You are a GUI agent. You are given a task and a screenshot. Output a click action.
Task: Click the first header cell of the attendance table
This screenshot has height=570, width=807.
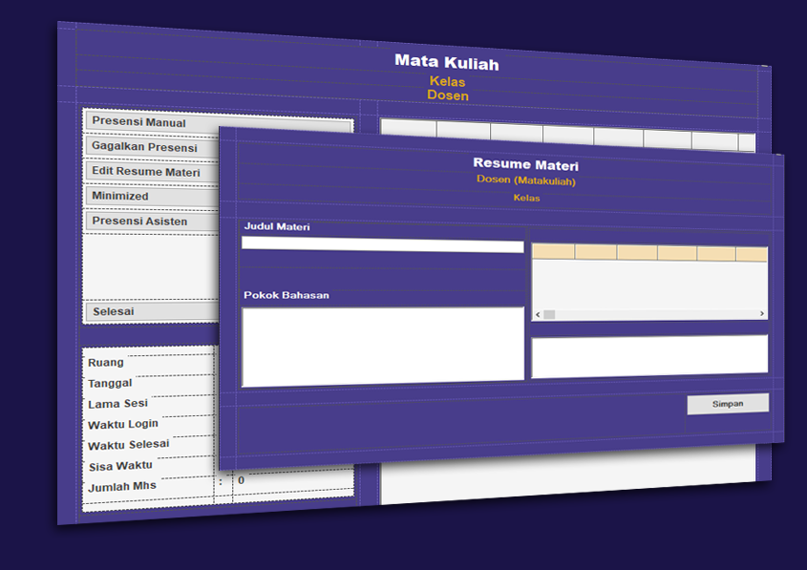[408, 129]
